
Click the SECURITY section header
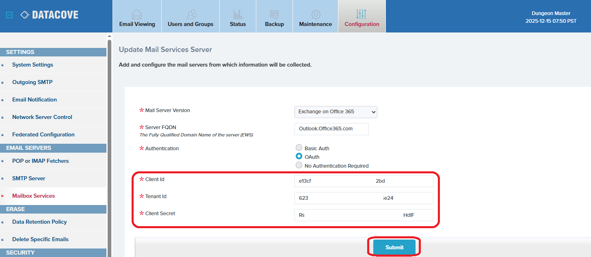point(53,253)
